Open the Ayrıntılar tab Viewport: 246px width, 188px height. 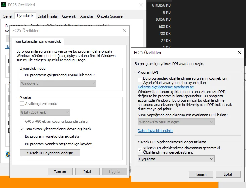pos(87,16)
